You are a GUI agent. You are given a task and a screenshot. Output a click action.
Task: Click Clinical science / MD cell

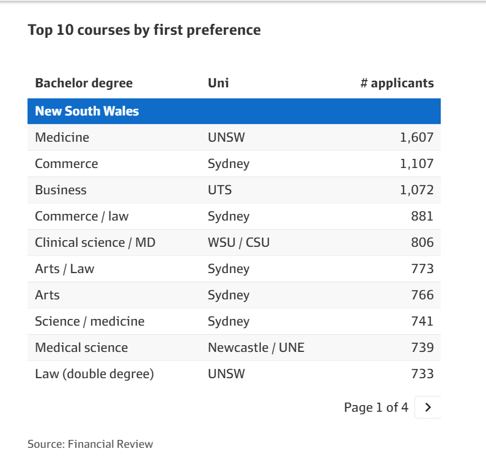click(x=95, y=243)
